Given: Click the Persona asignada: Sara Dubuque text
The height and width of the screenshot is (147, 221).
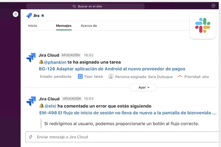Looking at the screenshot, I should point(144,77).
